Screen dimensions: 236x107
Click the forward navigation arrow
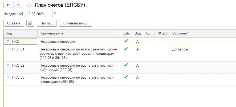tap(18, 5)
